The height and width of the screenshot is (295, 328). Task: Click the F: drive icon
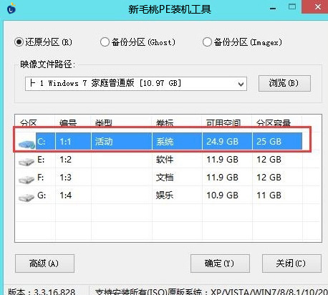click(26, 180)
